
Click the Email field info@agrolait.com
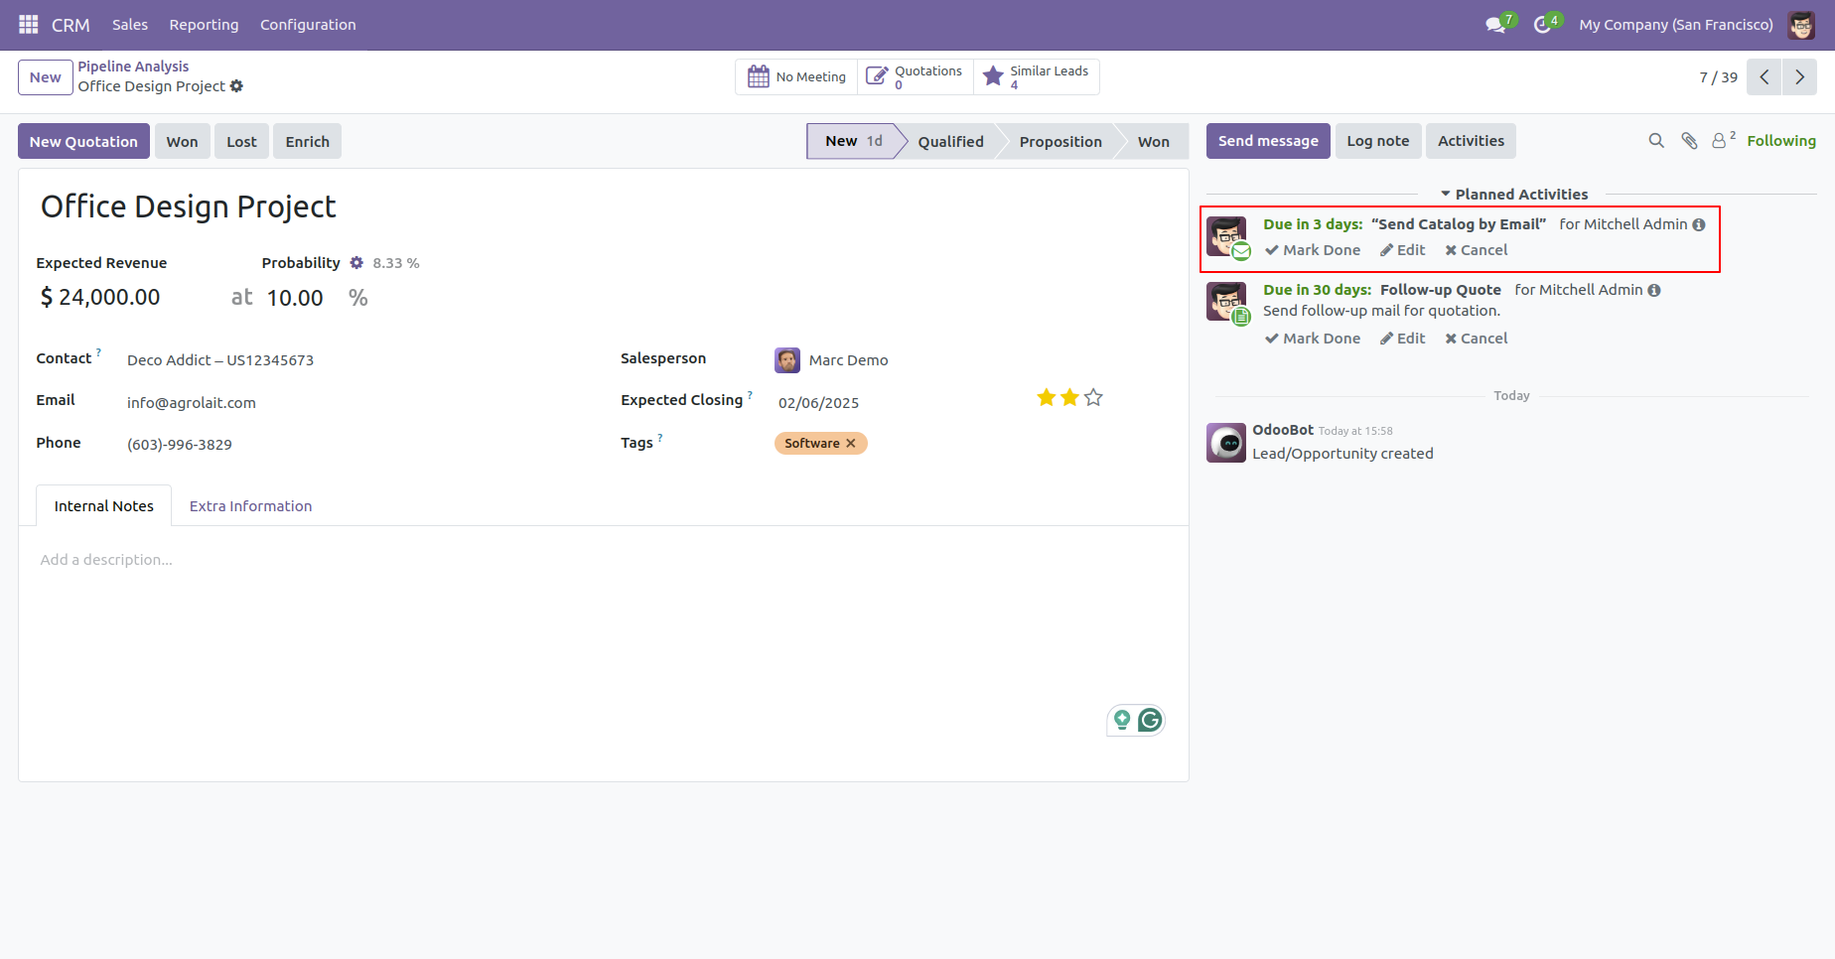point(192,403)
